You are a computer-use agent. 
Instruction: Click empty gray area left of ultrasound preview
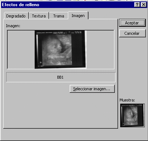(x=21, y=50)
